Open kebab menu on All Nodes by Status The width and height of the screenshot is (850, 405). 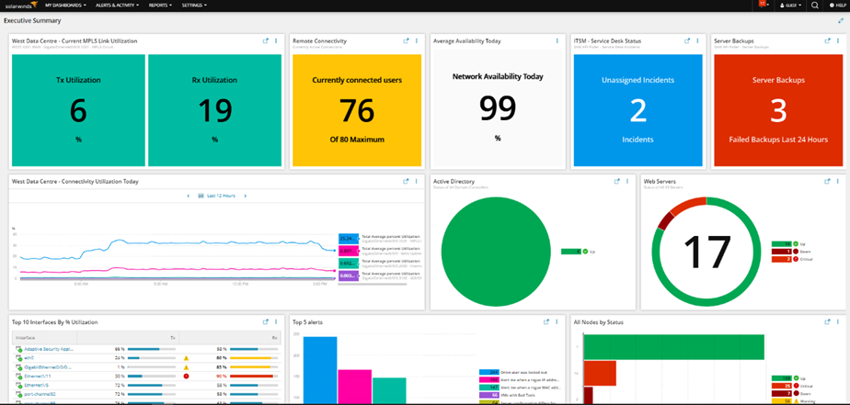tap(837, 321)
